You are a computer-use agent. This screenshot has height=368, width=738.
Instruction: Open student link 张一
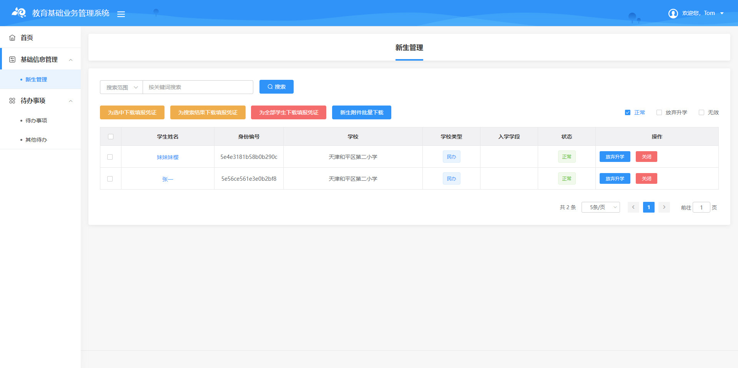coord(168,179)
